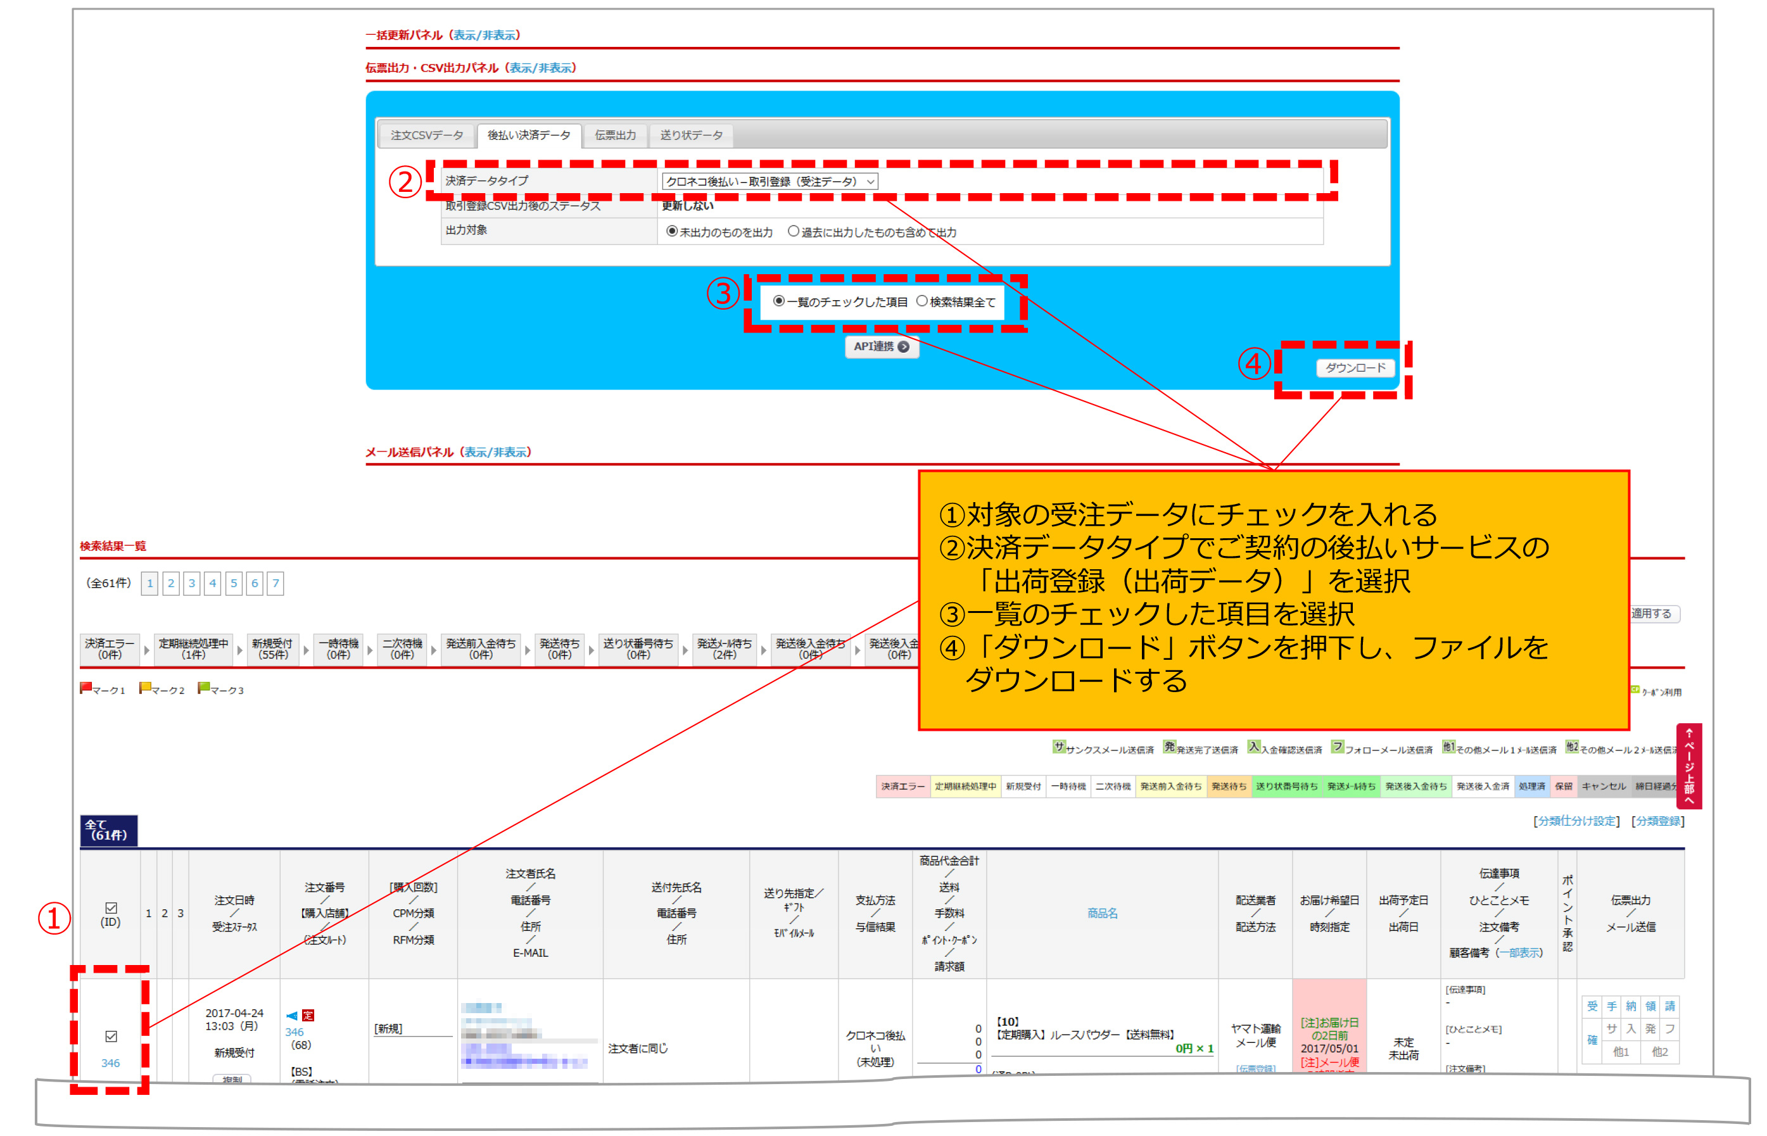Switch to the 送り状データ tab

click(x=692, y=136)
